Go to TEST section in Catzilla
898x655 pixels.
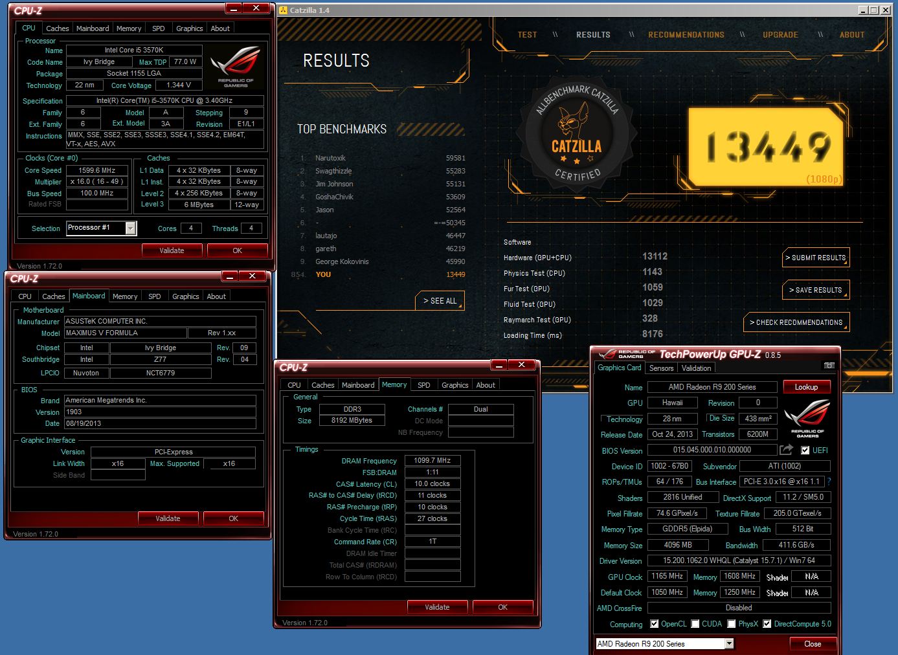tap(527, 35)
